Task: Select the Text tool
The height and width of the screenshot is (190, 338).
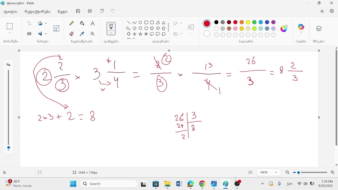Action: 93,23
